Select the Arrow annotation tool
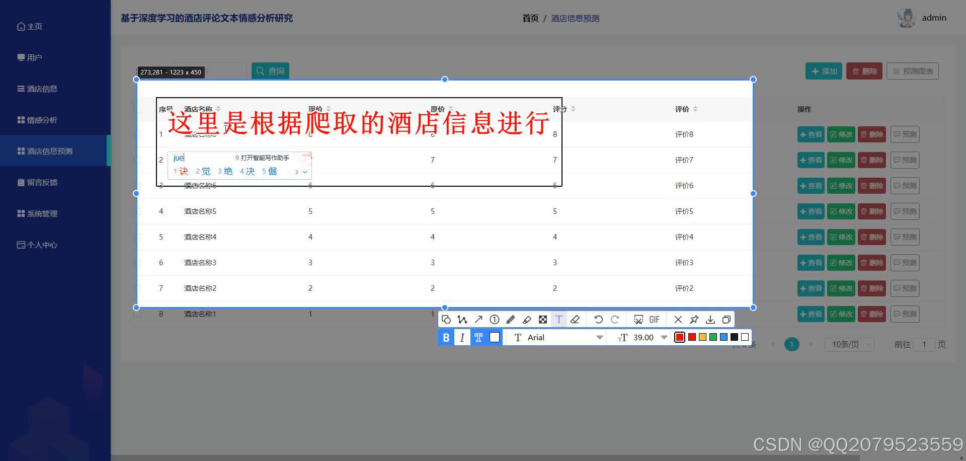The height and width of the screenshot is (461, 966). point(478,319)
